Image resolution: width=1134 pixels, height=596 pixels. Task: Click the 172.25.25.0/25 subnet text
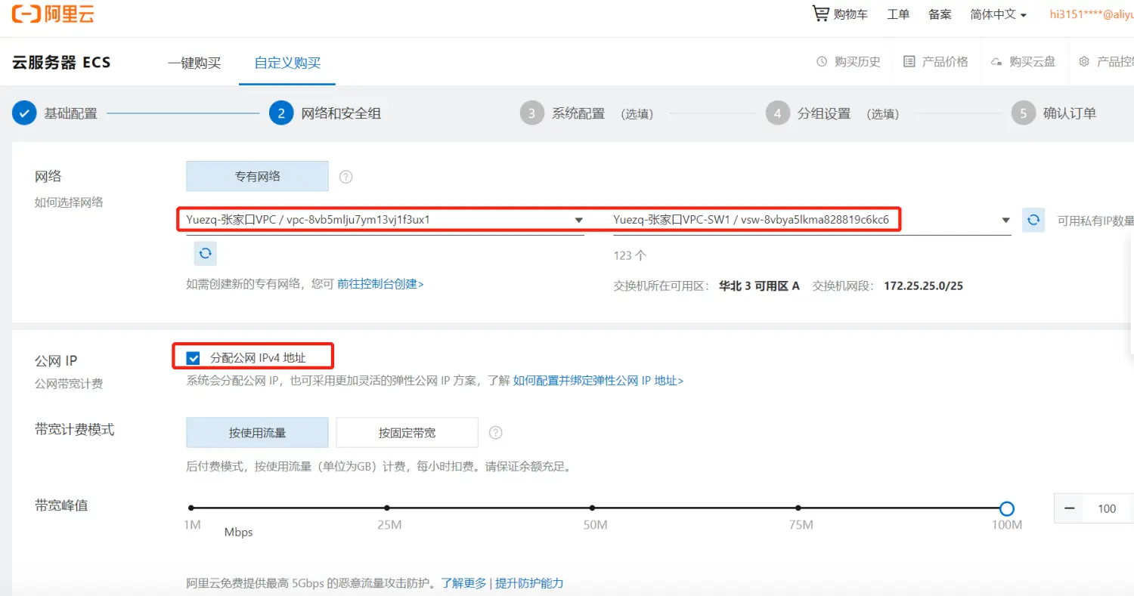[x=923, y=286]
